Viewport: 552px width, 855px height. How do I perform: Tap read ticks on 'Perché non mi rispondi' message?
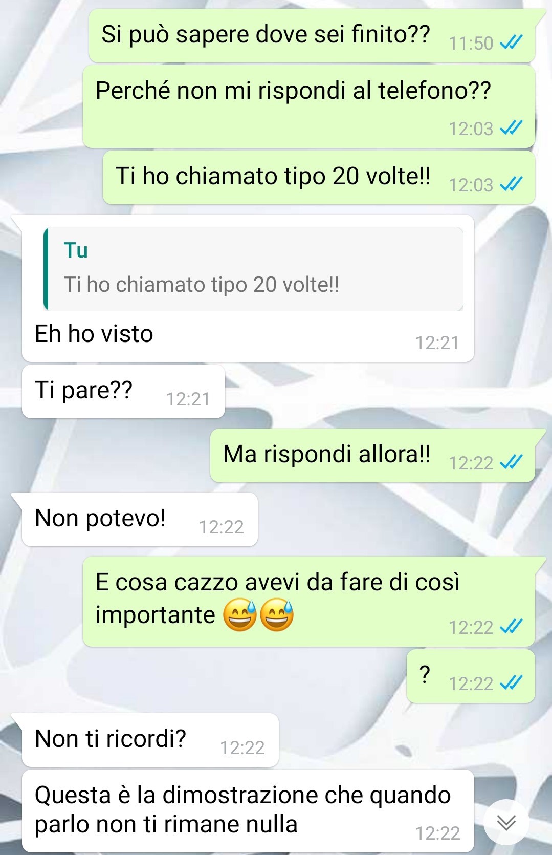(x=511, y=128)
